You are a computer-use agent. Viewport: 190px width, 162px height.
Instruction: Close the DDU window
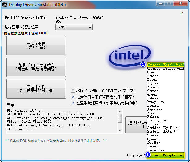tap(180, 3)
